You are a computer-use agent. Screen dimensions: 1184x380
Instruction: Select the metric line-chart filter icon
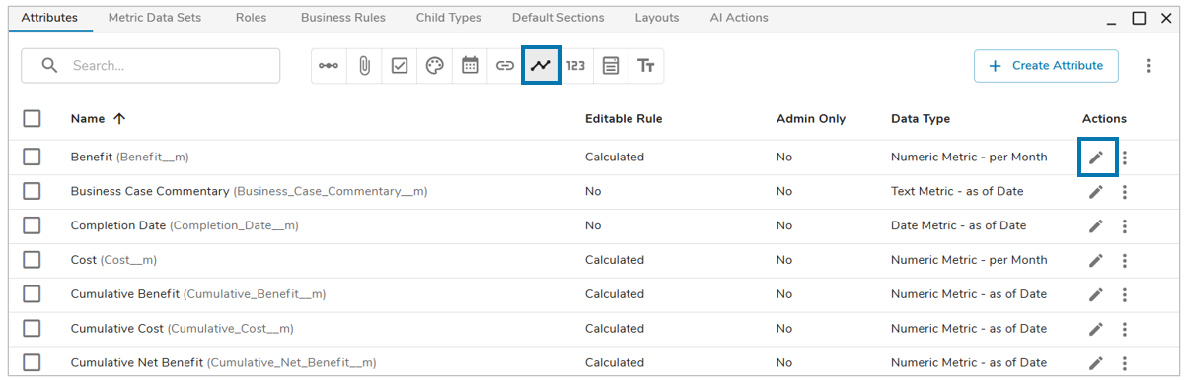coord(541,66)
